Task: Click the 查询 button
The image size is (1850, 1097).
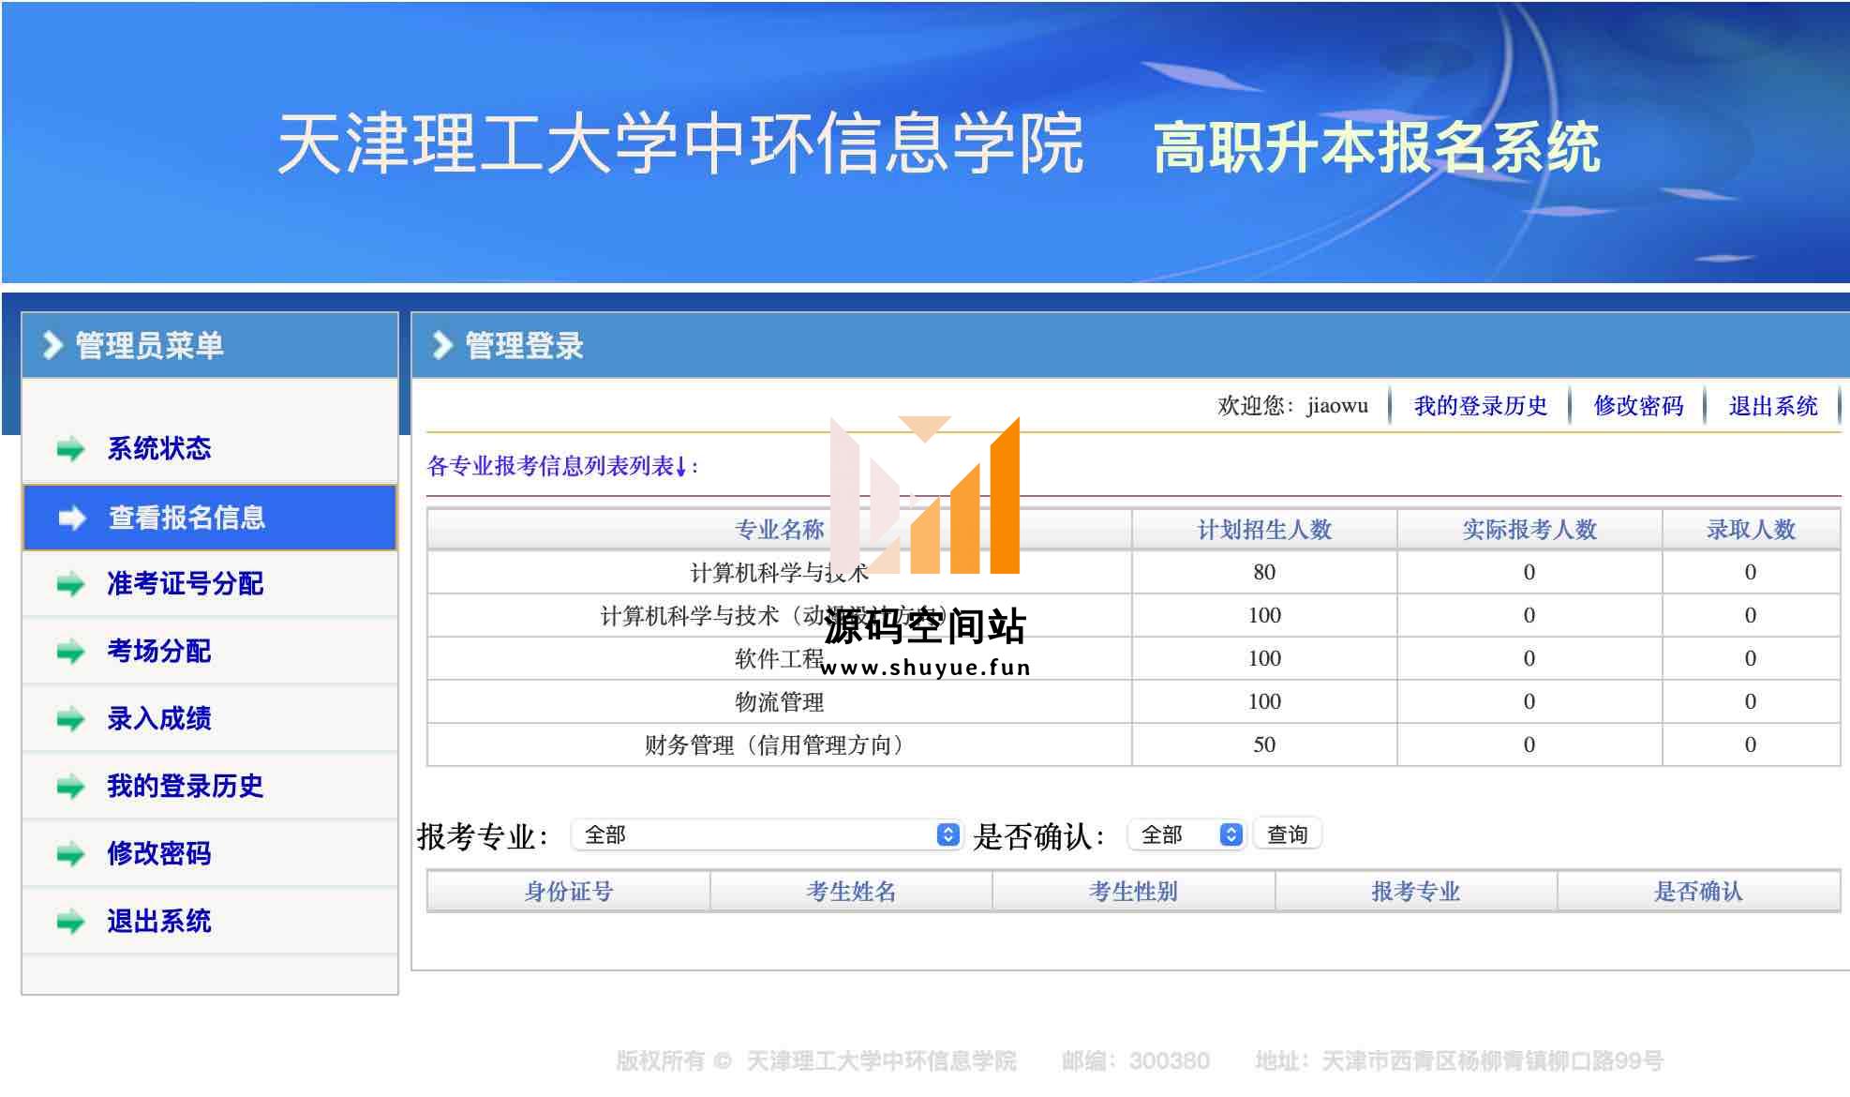Action: 1288,834
